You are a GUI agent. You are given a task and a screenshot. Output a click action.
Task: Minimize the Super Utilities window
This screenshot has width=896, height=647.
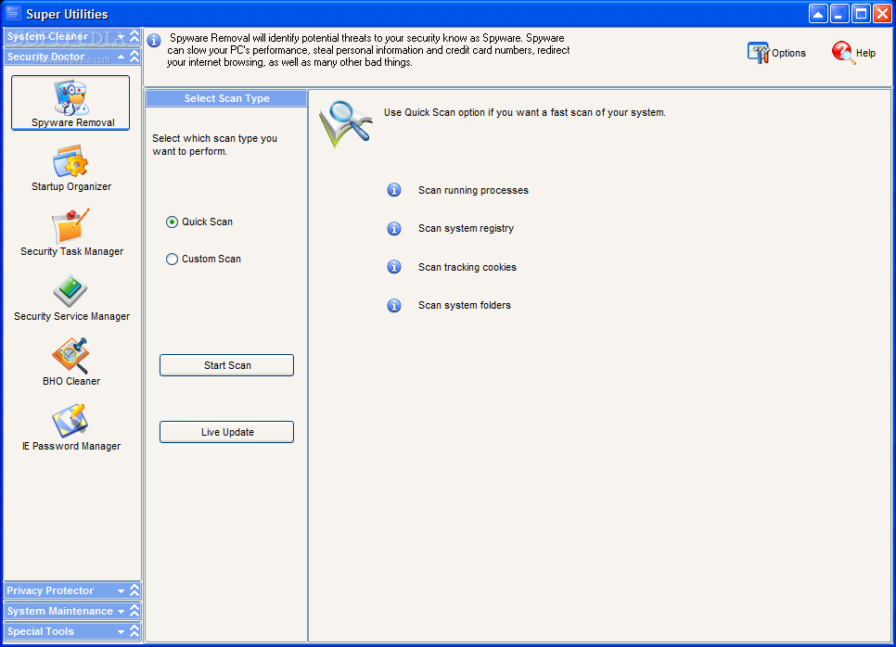tap(839, 14)
